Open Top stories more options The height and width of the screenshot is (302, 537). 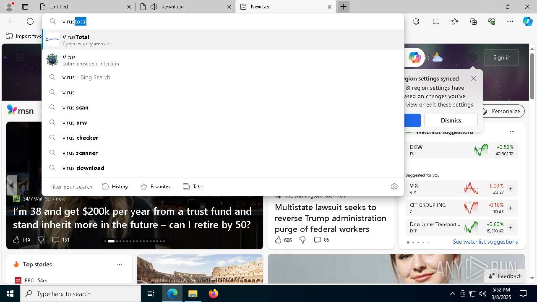click(120, 264)
